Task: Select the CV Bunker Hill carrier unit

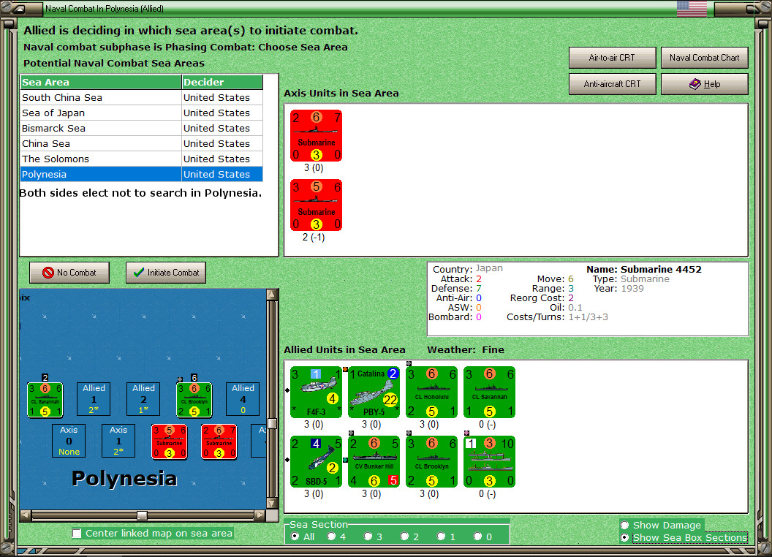Action: (374, 461)
